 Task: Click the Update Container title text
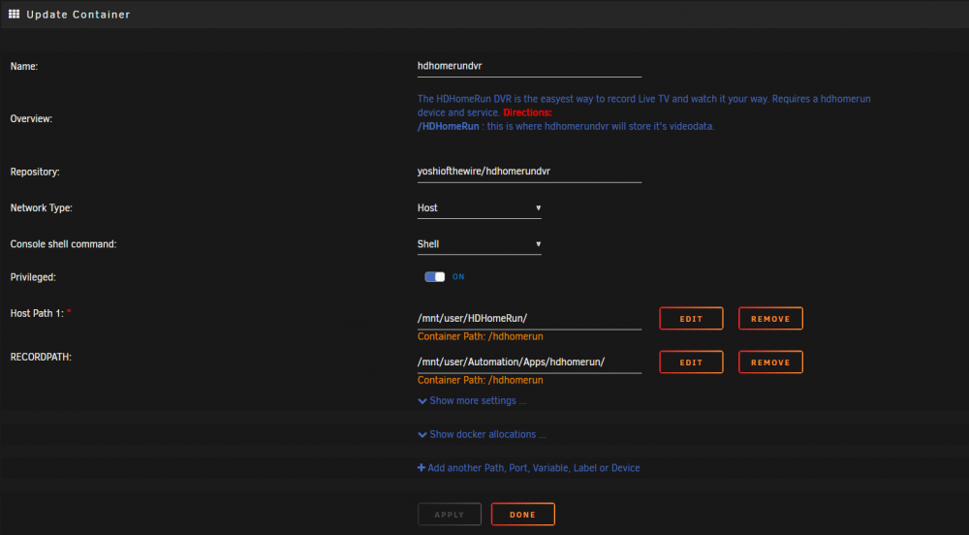78,15
